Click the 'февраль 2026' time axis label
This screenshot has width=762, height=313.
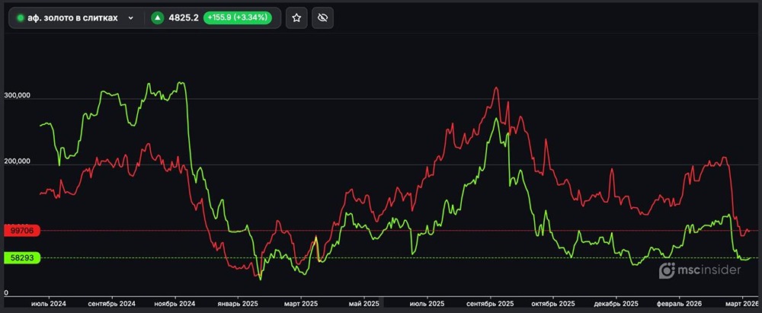point(678,304)
